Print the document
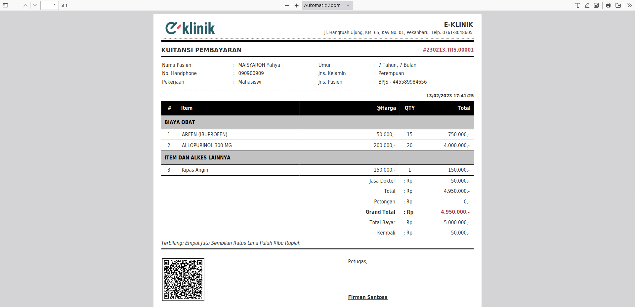This screenshot has width=635, height=307. 608,5
